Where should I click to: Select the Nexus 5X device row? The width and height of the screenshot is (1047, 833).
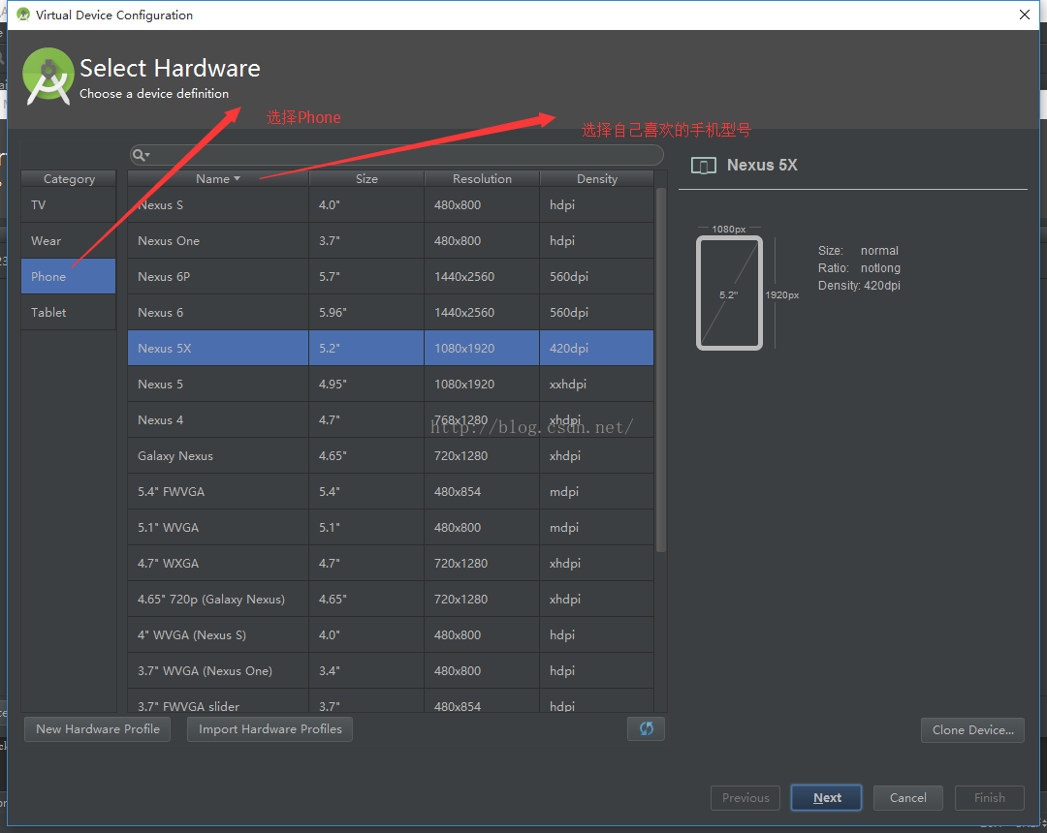[x=391, y=348]
